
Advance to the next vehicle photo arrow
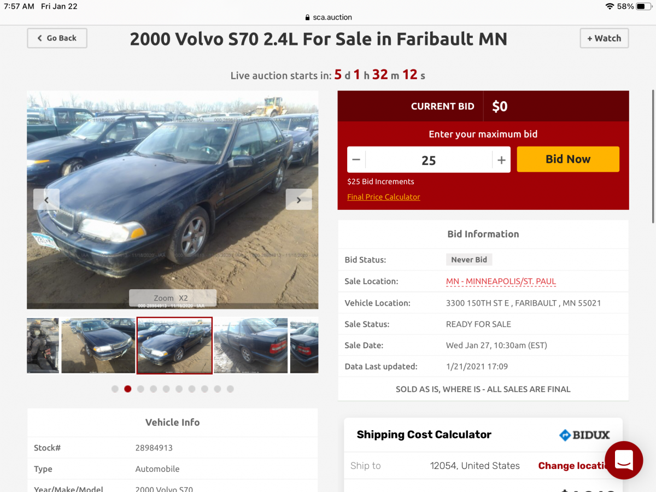[x=298, y=200]
